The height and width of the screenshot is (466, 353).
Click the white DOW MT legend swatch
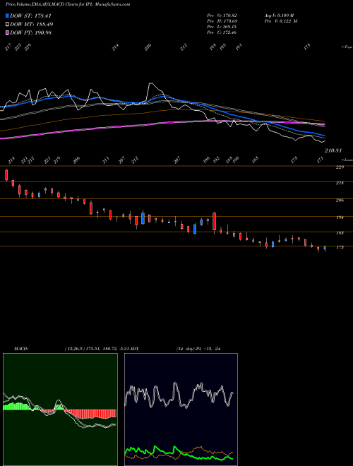coord(7,24)
